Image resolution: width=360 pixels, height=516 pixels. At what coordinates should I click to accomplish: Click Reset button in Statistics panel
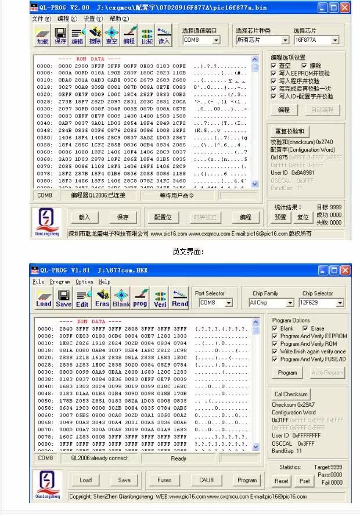click(x=282, y=481)
